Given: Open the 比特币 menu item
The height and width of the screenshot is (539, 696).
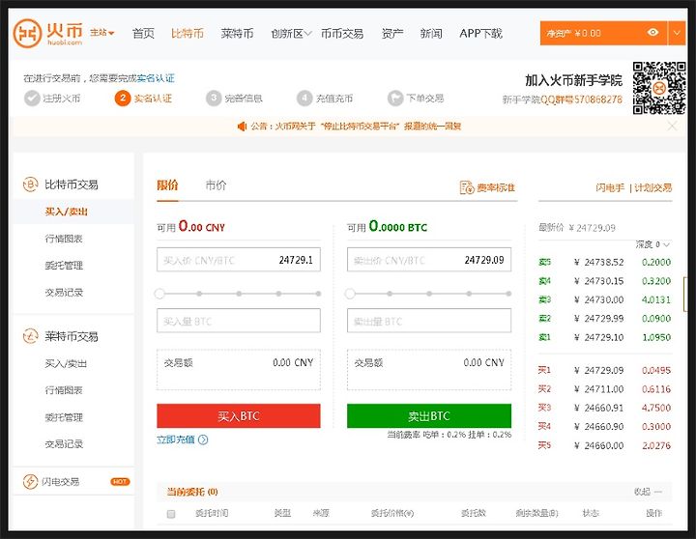Looking at the screenshot, I should (x=188, y=33).
